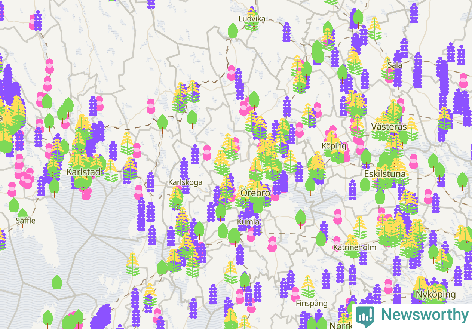The image size is (472, 329).
Task: Select the green leaf marker left of Katrineholm label
Action: (321, 241)
